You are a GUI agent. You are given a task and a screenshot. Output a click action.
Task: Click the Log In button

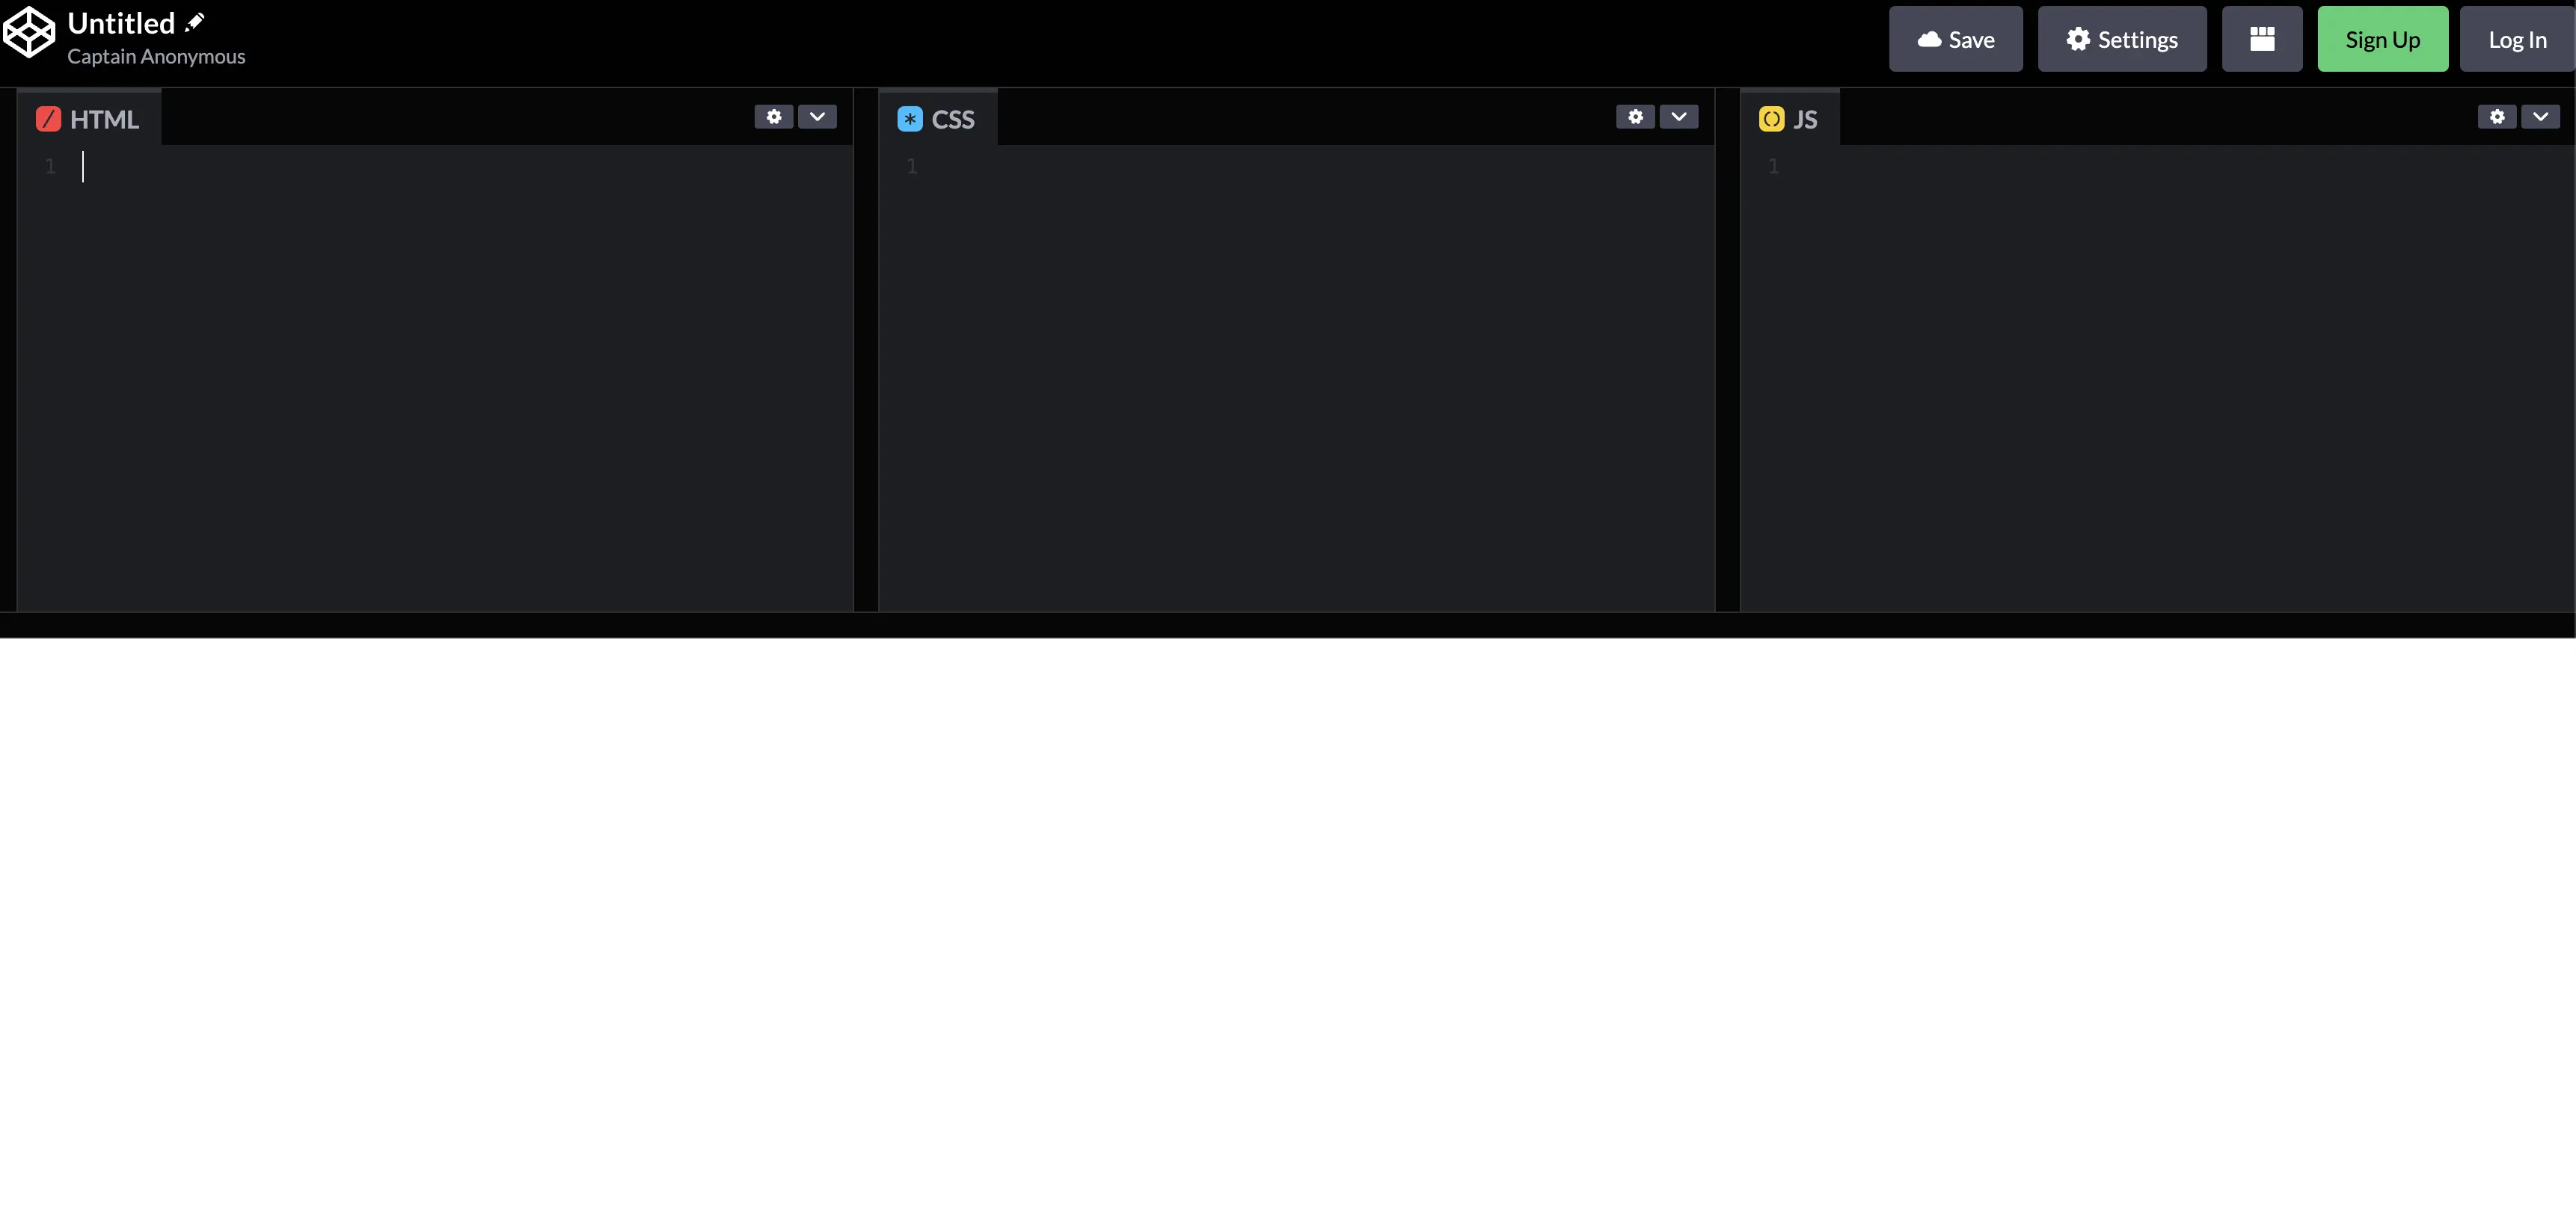[x=2518, y=40]
